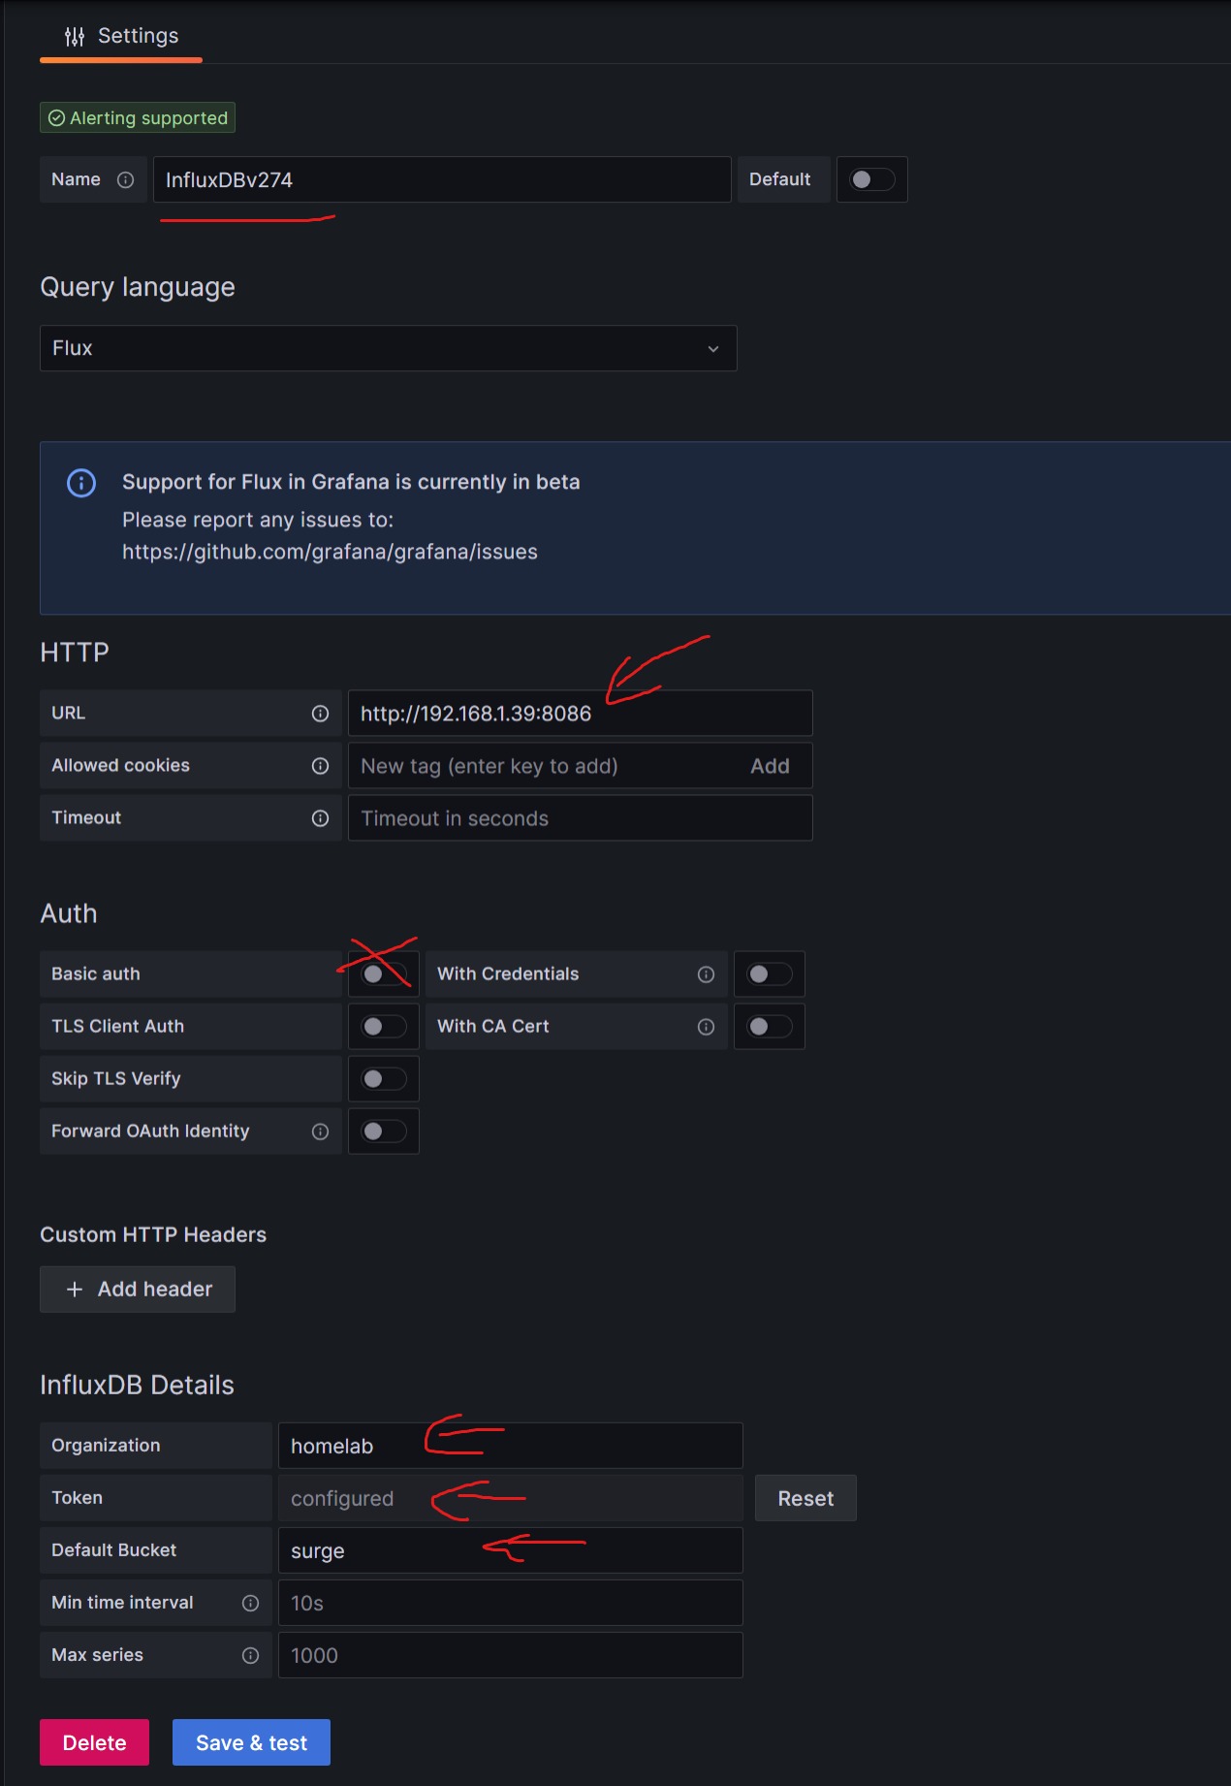1231x1786 pixels.
Task: Toggle the Basic auth switch
Action: coord(384,974)
